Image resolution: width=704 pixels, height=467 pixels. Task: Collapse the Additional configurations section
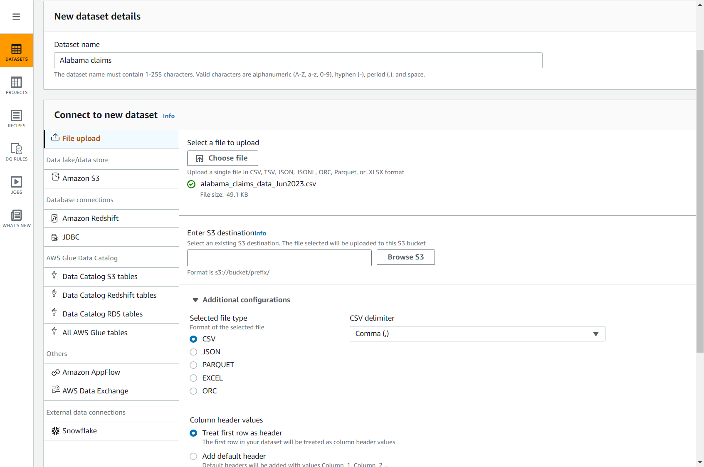click(x=195, y=300)
